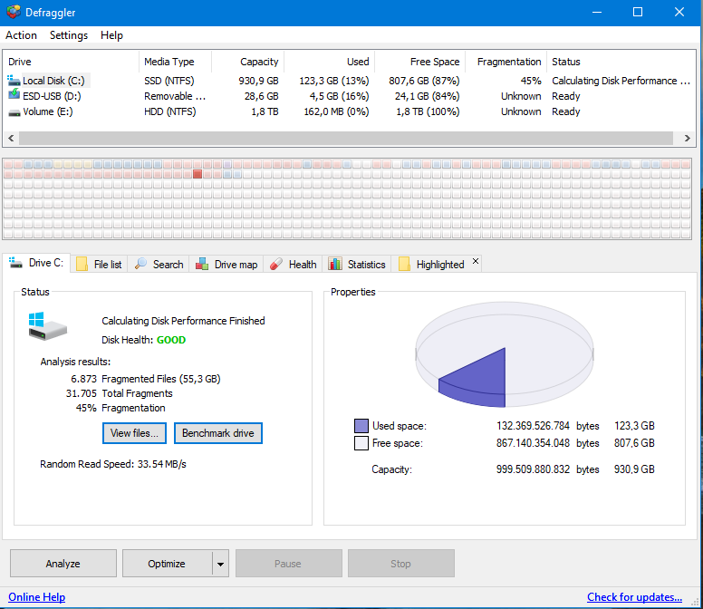Click the Health pill icon
Screen dimensions: 703x609
276,264
